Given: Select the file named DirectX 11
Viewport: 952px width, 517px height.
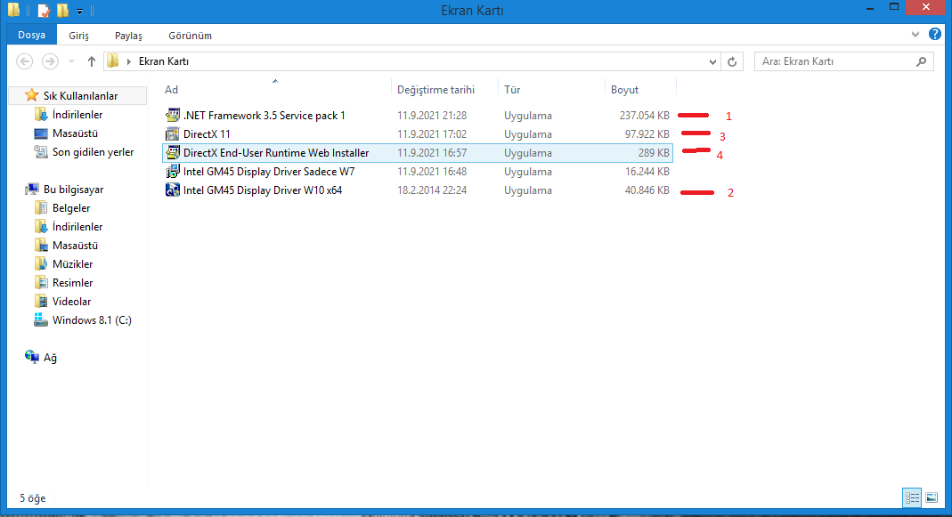Looking at the screenshot, I should (207, 134).
